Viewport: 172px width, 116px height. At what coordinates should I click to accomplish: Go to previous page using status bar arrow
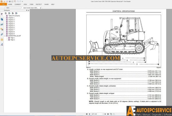pos(89,114)
